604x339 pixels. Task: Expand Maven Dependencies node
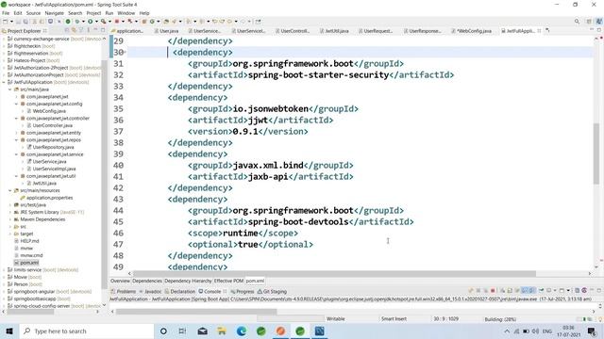pos(10,219)
